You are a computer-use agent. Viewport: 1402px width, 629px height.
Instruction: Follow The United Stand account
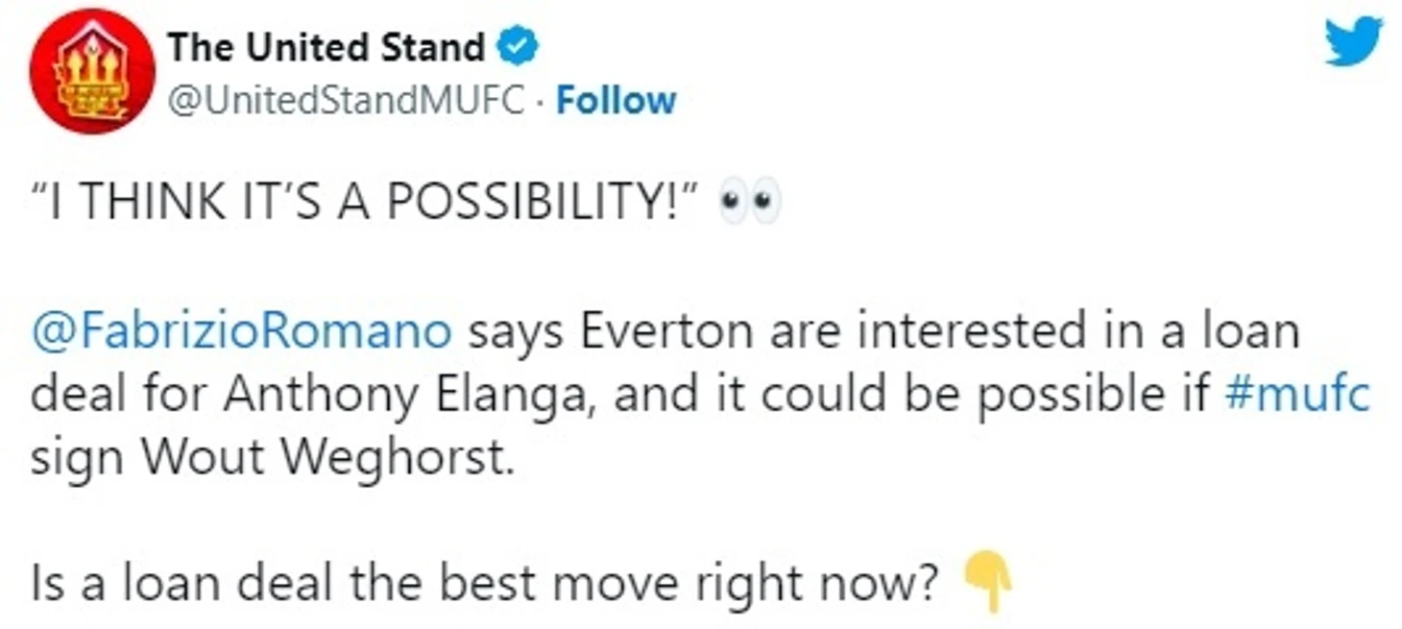[616, 100]
